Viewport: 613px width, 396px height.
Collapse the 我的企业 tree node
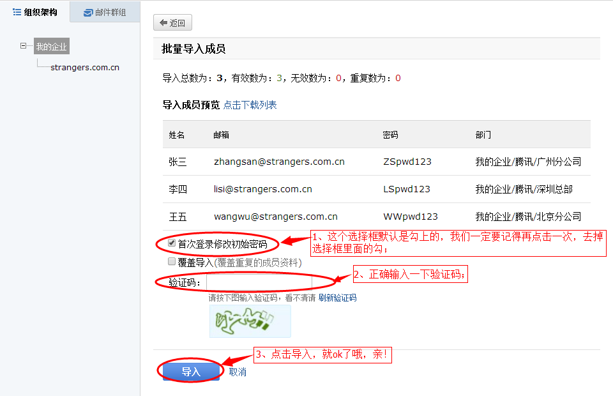[x=24, y=46]
